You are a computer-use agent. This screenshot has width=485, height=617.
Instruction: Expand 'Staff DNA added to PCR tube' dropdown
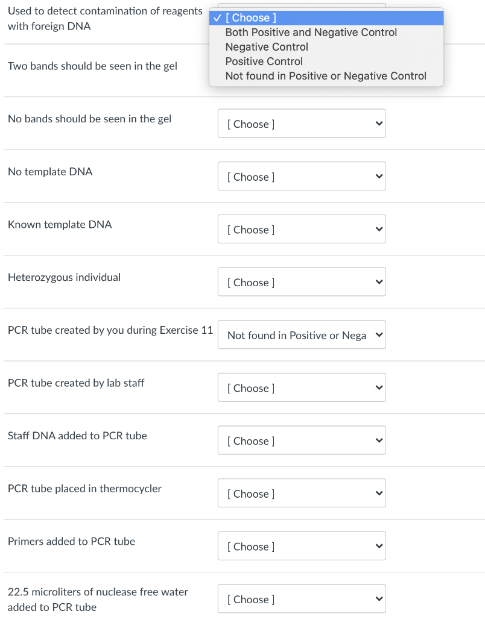click(x=302, y=441)
